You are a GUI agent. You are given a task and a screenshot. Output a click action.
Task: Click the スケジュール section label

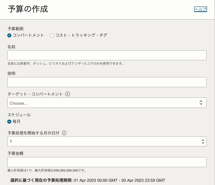point(19,115)
